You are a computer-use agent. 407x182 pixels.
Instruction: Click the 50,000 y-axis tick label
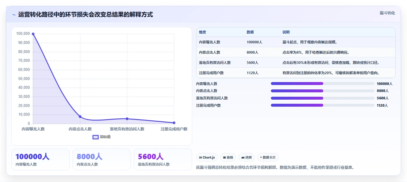point(24,79)
